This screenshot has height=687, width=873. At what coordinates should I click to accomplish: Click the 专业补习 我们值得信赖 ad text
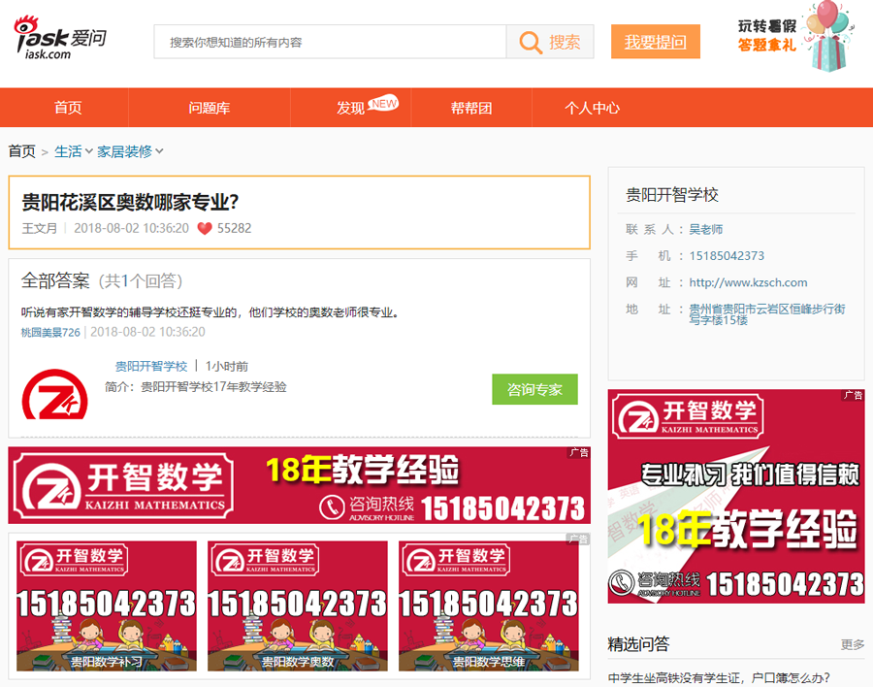pyautogui.click(x=750, y=474)
